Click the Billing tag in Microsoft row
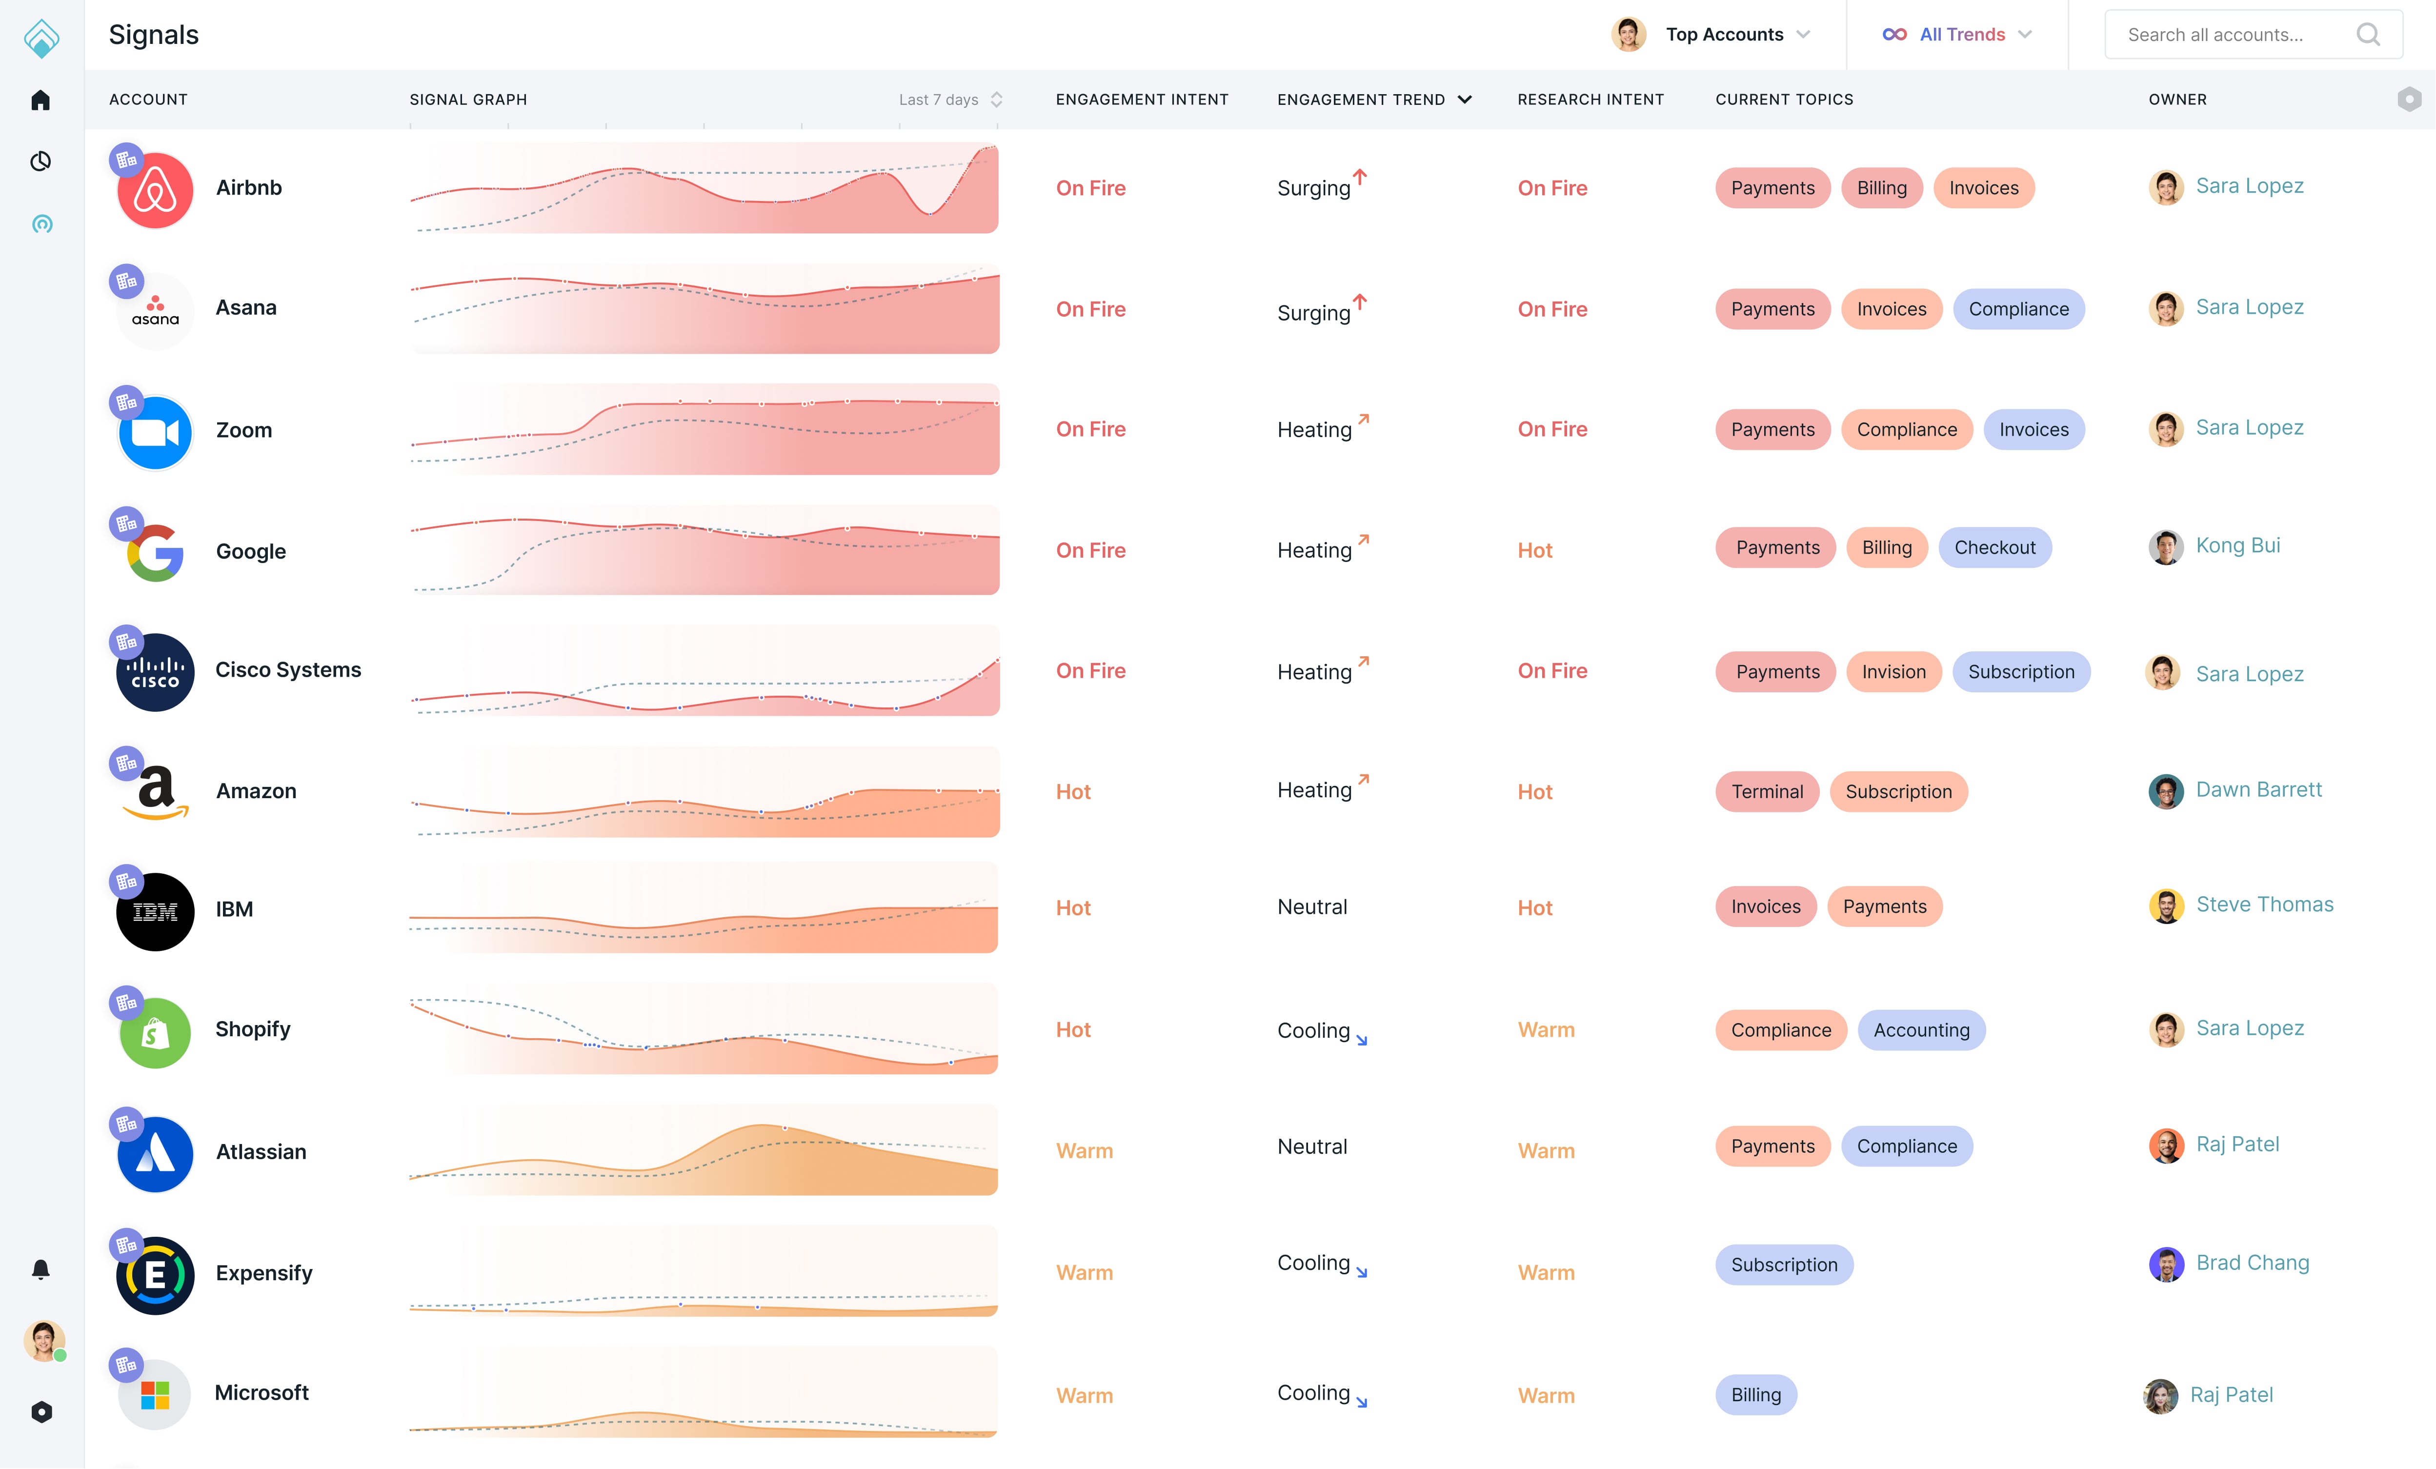 point(1756,1396)
